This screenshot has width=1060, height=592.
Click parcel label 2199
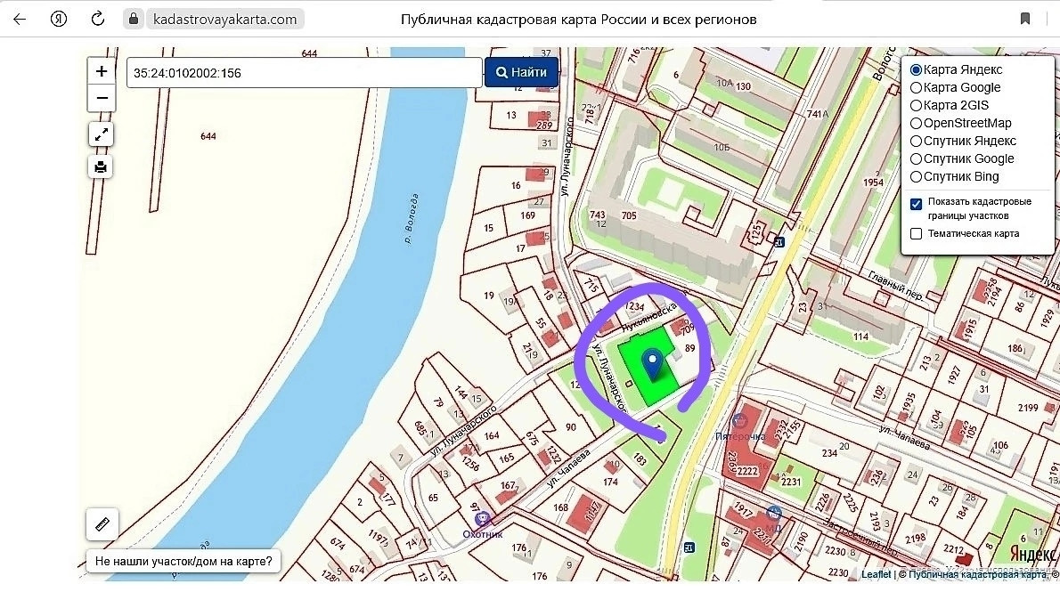click(1028, 408)
